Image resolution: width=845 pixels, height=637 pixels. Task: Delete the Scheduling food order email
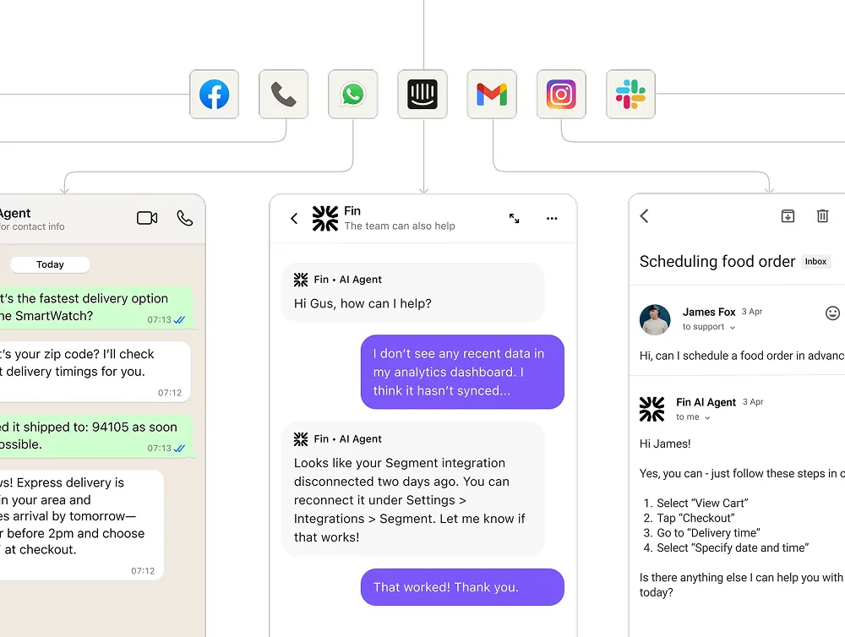click(822, 216)
